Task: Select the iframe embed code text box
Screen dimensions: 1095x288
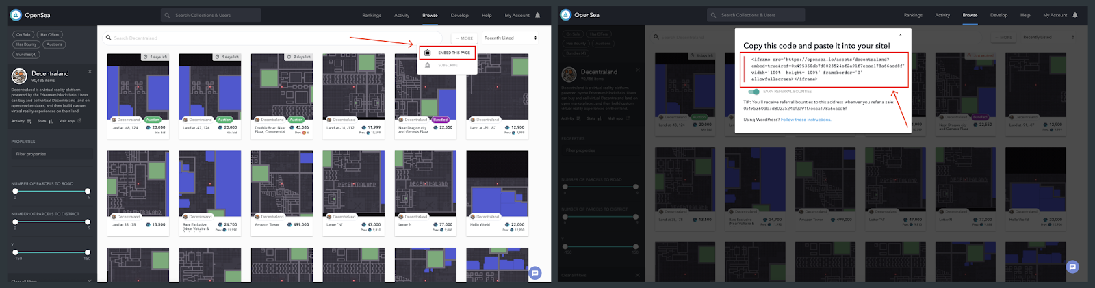Action: (825, 70)
